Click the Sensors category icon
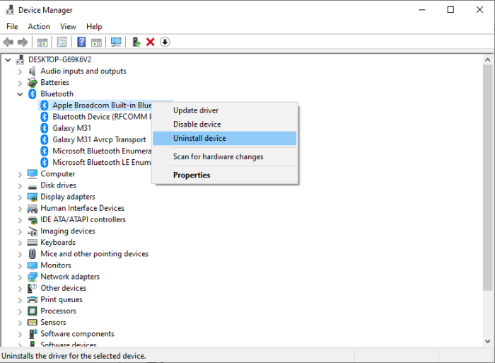Screen dimensions: 495x363 click(x=33, y=322)
